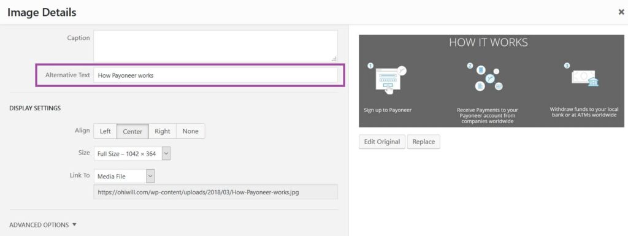Click the Caption label

point(78,38)
